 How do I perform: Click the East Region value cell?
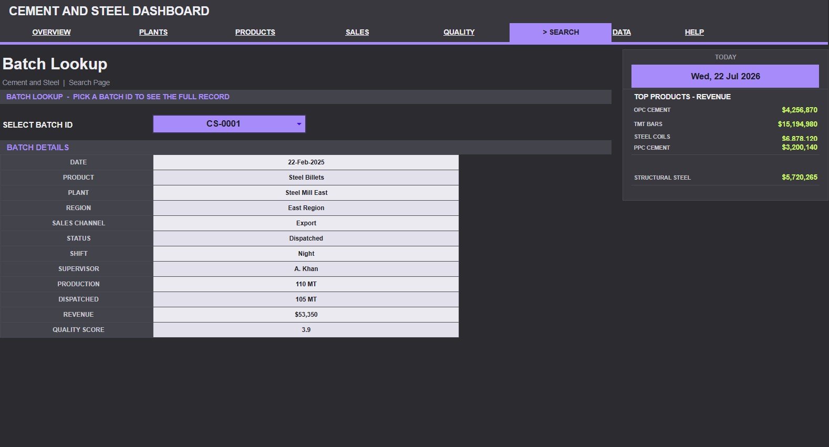pos(306,208)
